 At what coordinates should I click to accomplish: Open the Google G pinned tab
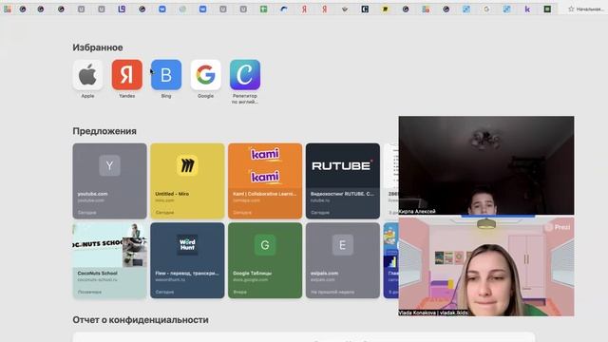tap(486, 9)
